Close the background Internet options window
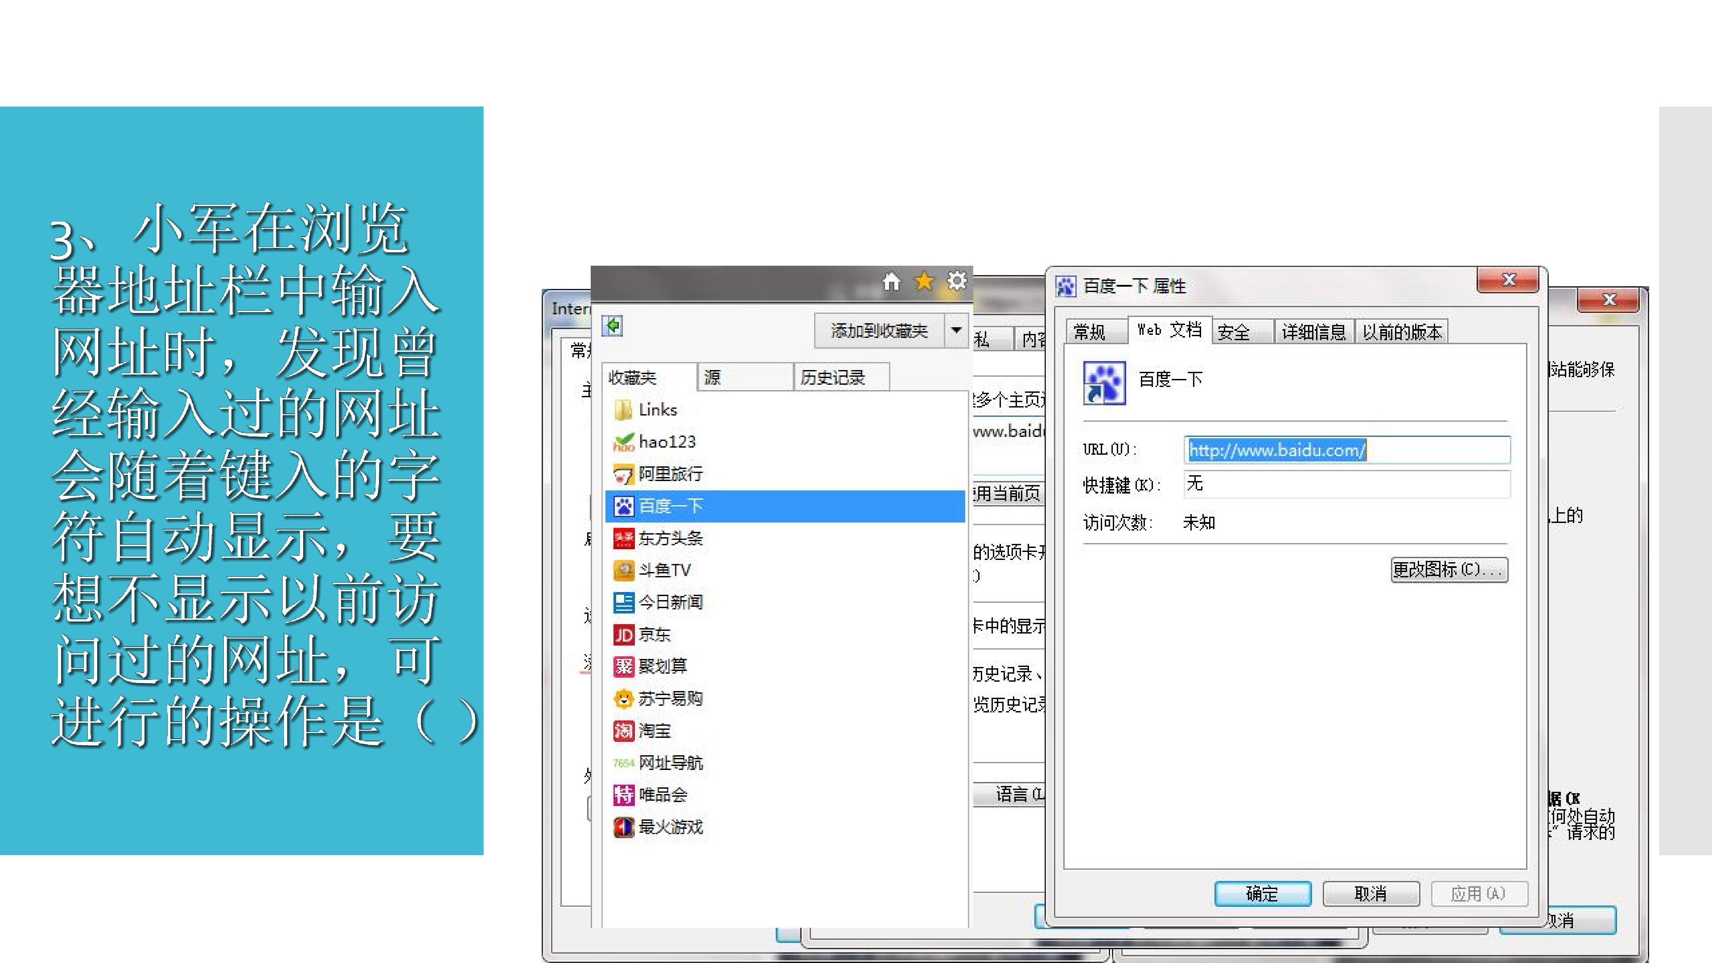 pos(1608,300)
